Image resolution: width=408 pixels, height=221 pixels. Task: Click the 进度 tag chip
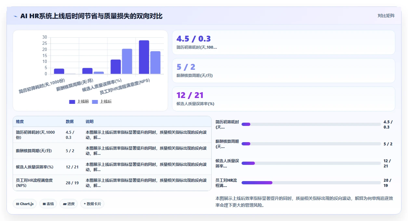[x=69, y=204]
